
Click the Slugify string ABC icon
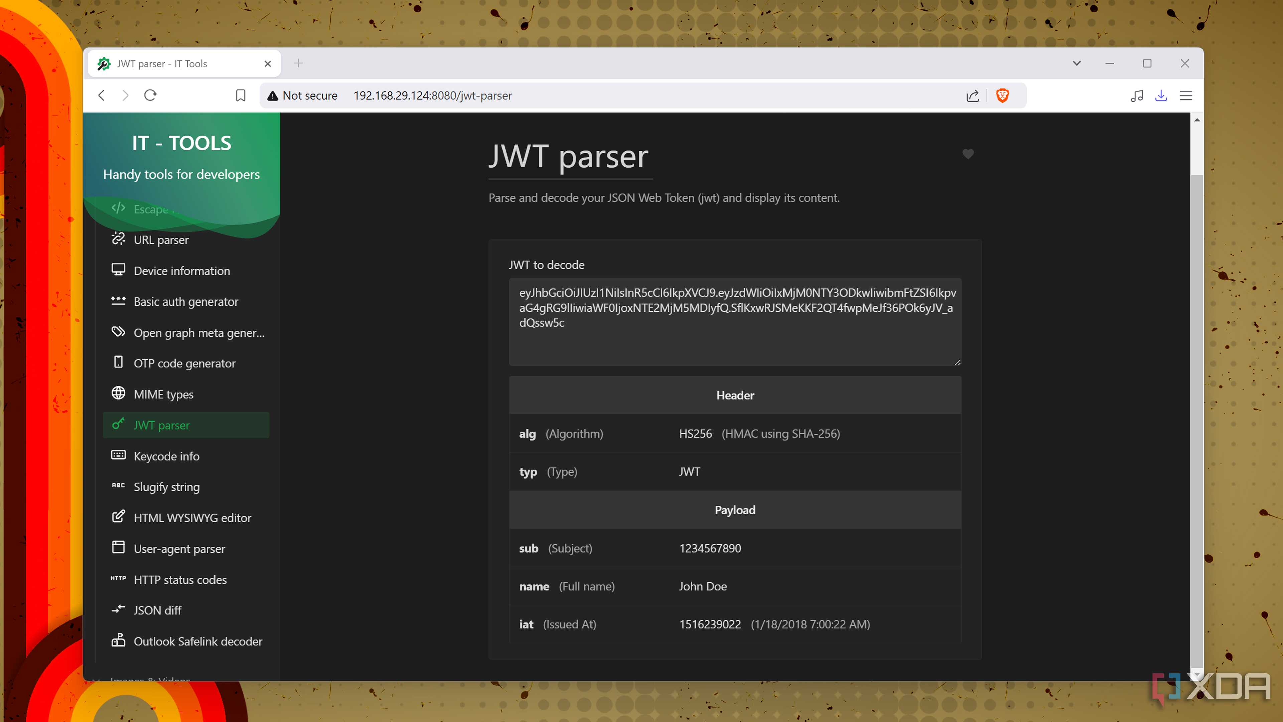point(118,486)
